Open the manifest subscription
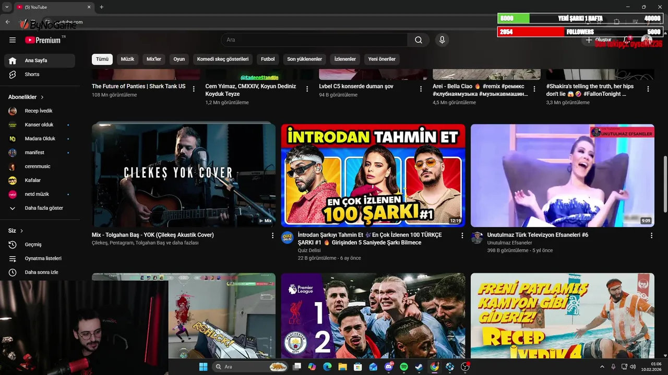Viewport: 668px width, 375px height. (40, 153)
